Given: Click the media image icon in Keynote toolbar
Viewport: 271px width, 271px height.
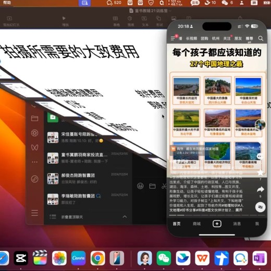Looking at the screenshot, I should point(174,18).
